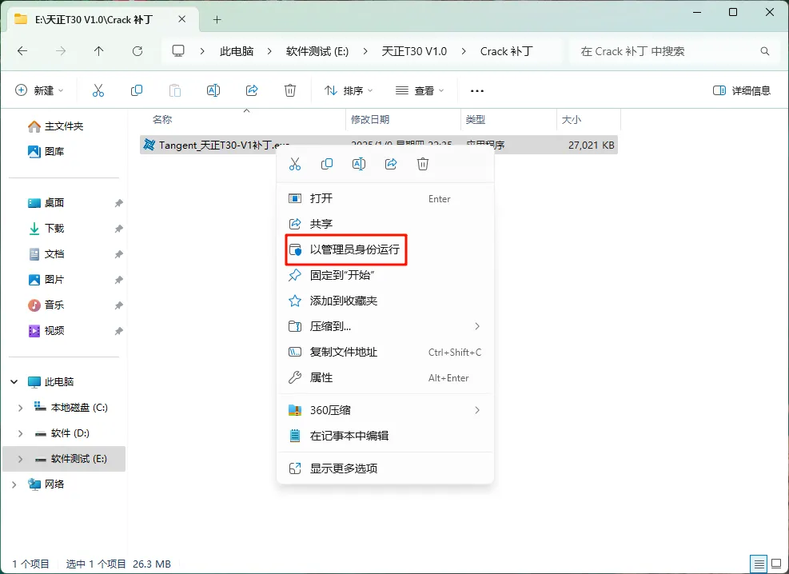Viewport: 789px width, 574px height.
Task: Click the Share icon in context menu
Action: click(391, 164)
